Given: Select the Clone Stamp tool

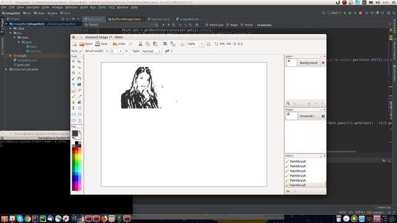Looking at the screenshot, I should [73, 102].
